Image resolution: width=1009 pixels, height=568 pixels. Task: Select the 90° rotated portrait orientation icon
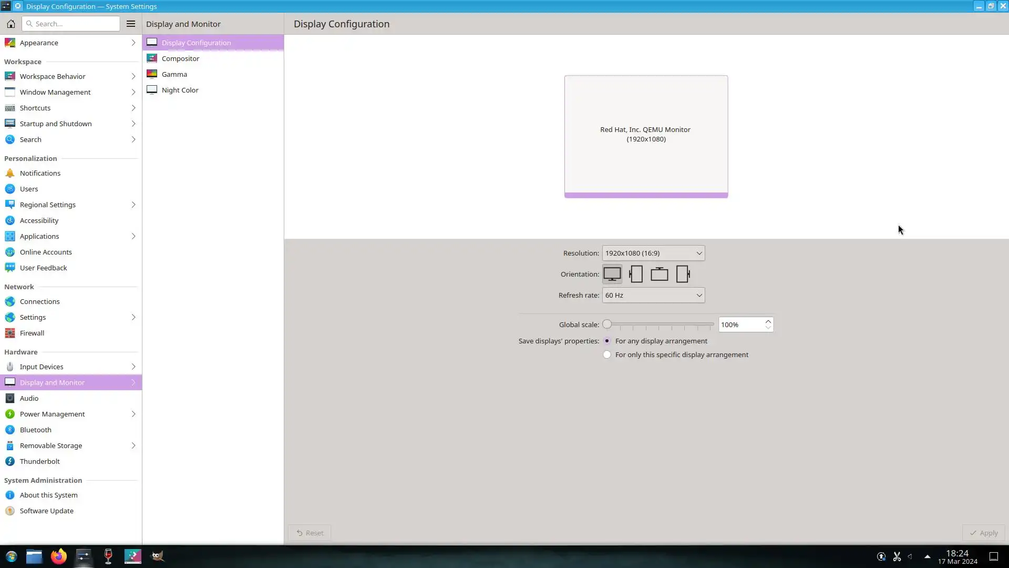tap(636, 274)
